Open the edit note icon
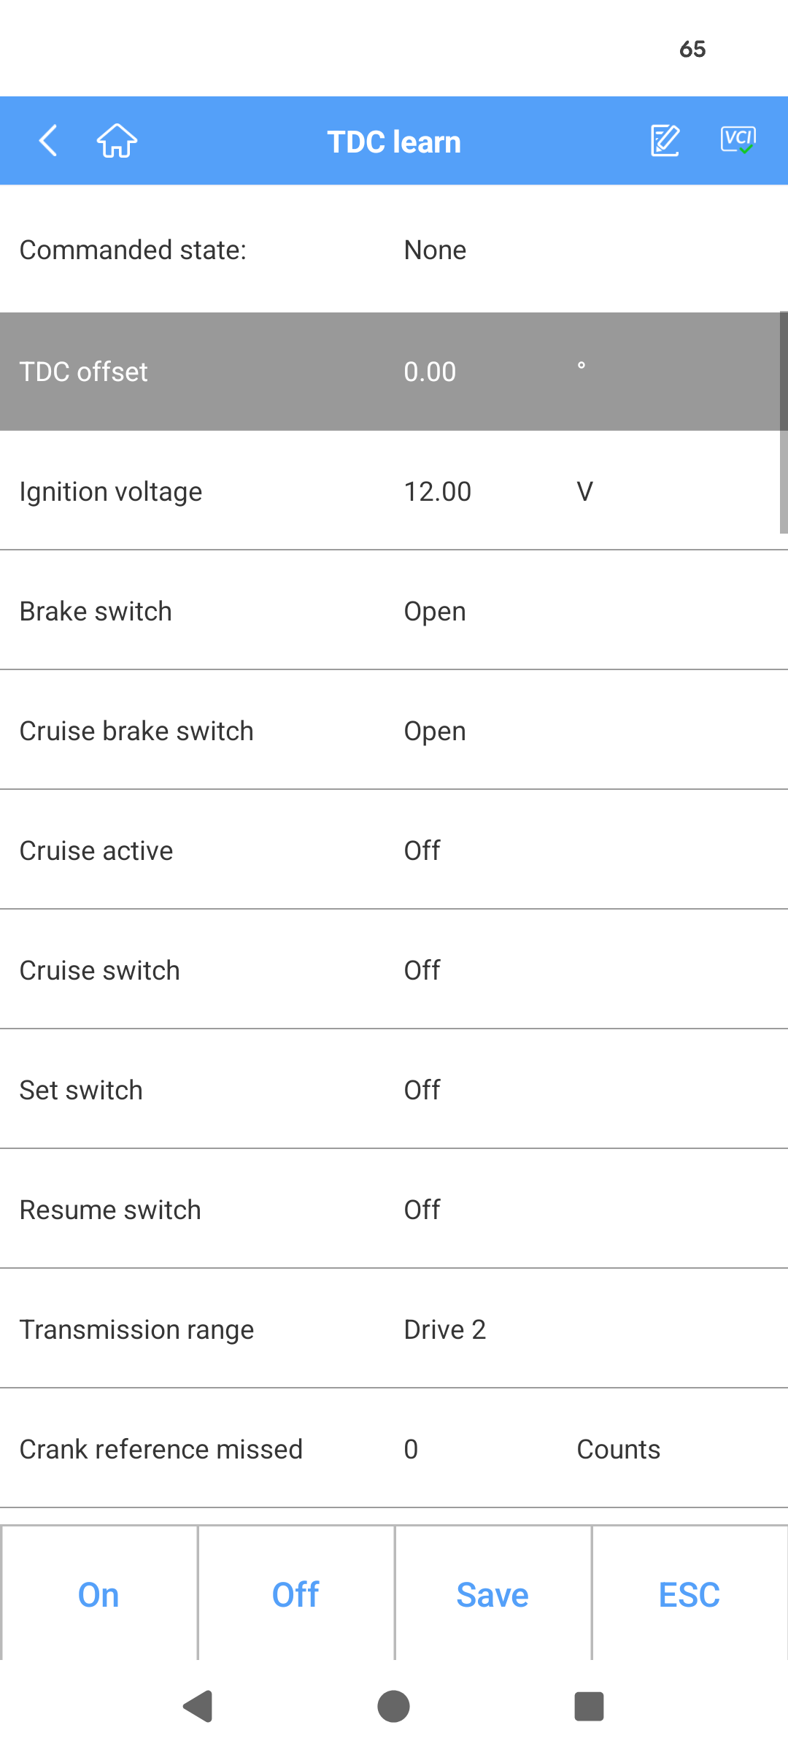 click(665, 141)
